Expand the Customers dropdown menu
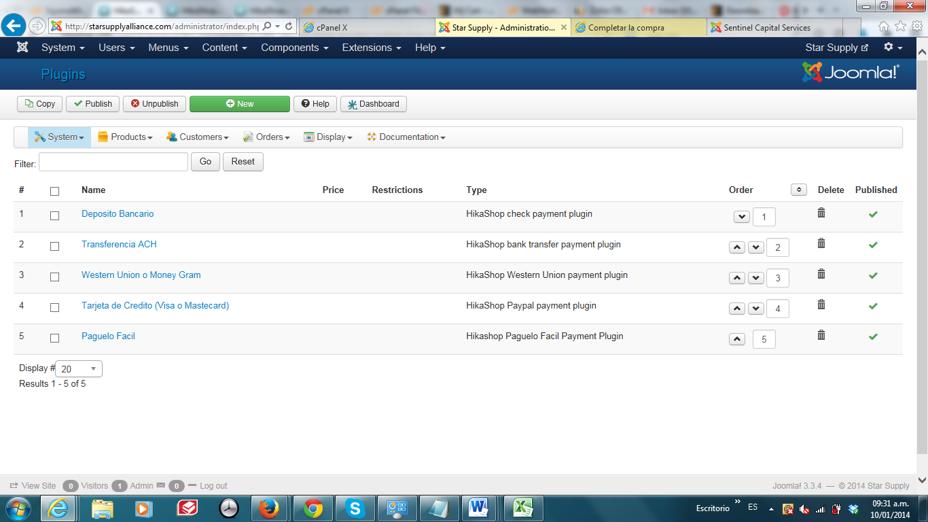Image resolution: width=928 pixels, height=522 pixels. click(x=198, y=137)
